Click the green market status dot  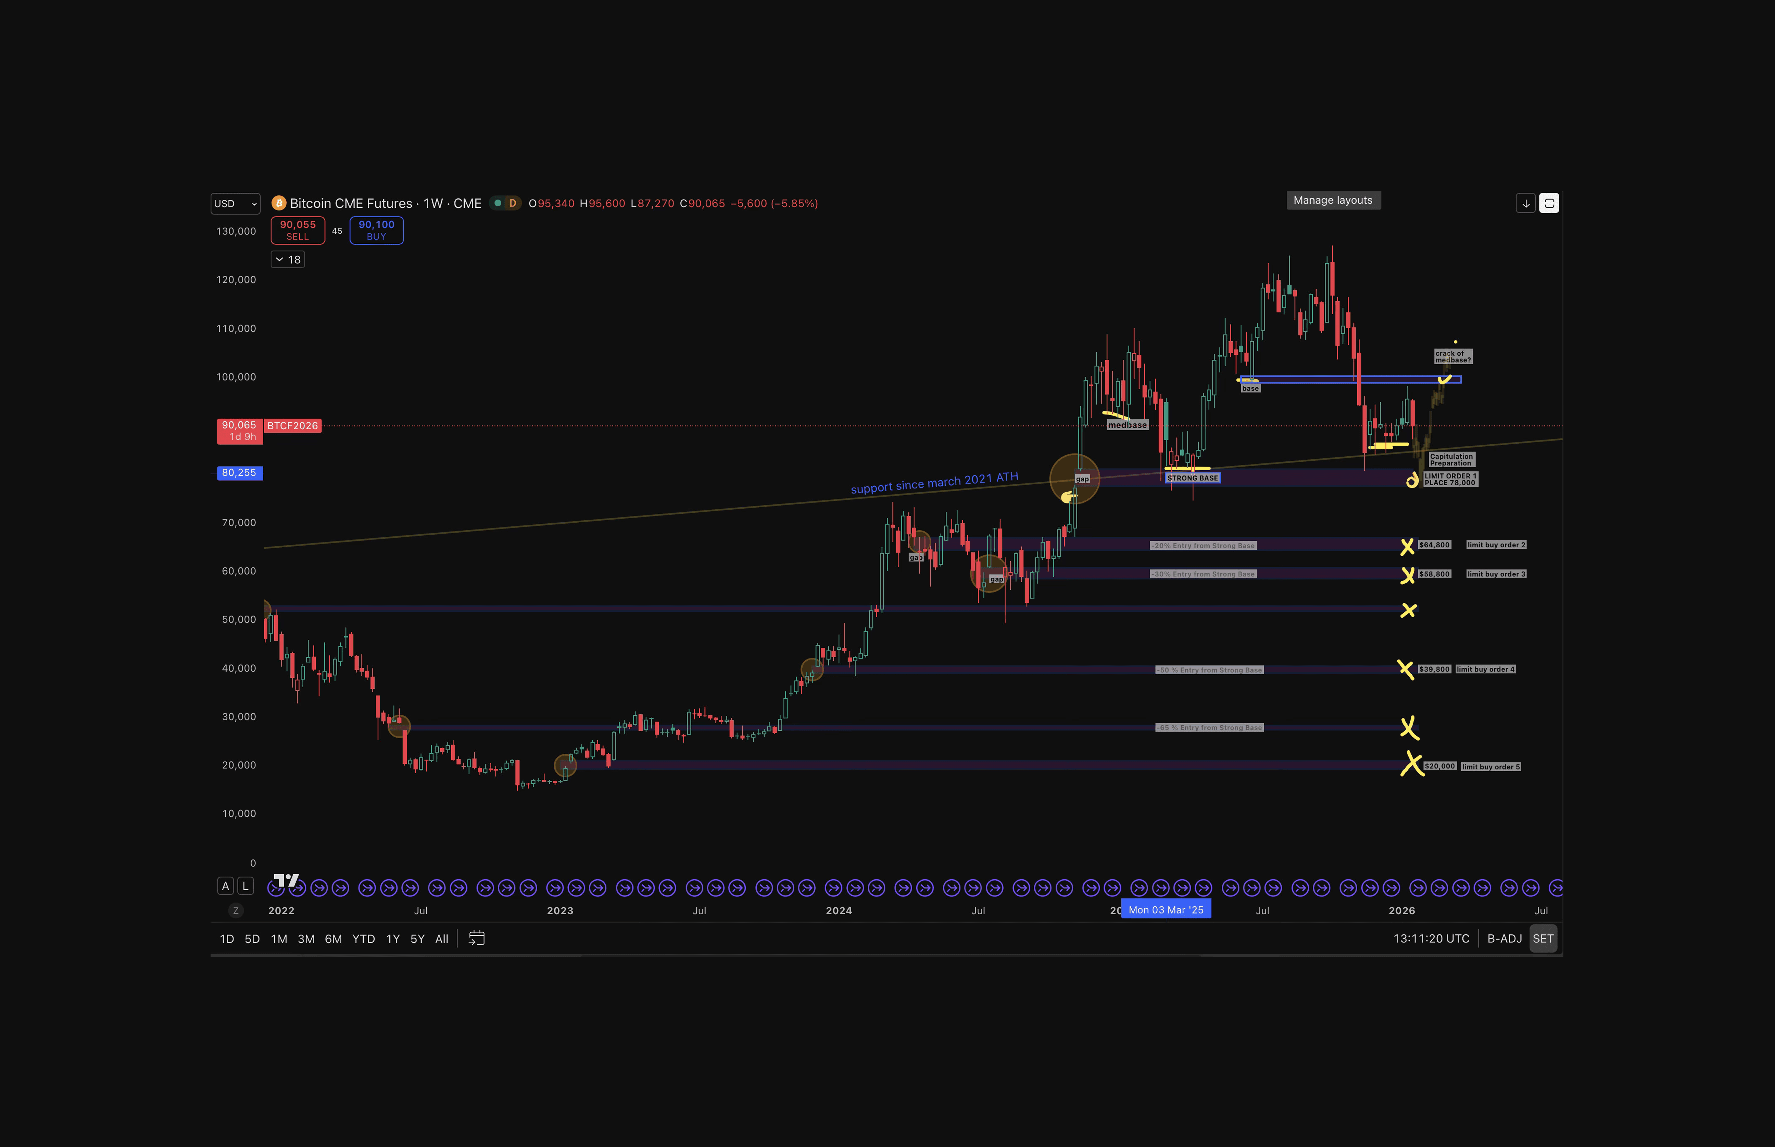(498, 203)
